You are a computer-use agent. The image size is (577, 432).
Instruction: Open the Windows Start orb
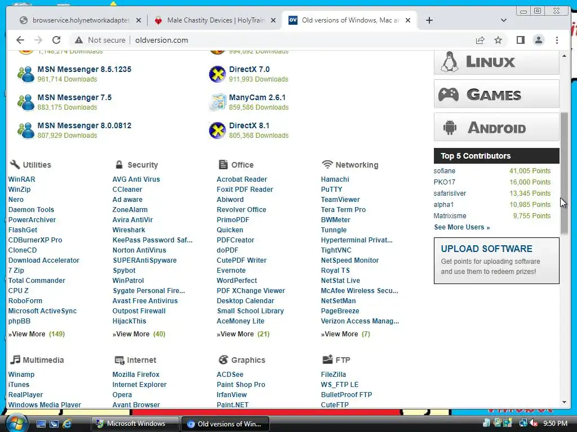point(16,423)
